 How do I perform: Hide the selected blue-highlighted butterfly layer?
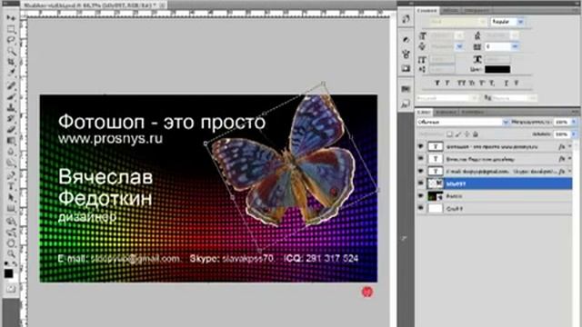(x=420, y=183)
